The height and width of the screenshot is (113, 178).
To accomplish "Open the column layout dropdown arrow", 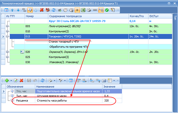I will click(114, 81).
